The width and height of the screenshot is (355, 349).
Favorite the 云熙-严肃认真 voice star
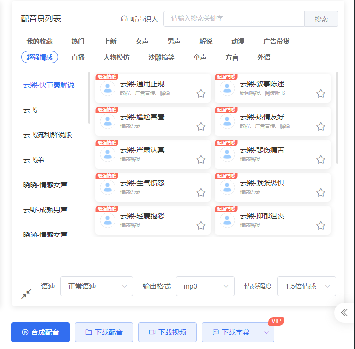click(201, 160)
